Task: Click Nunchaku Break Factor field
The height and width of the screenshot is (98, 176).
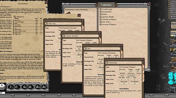Action: (131, 76)
